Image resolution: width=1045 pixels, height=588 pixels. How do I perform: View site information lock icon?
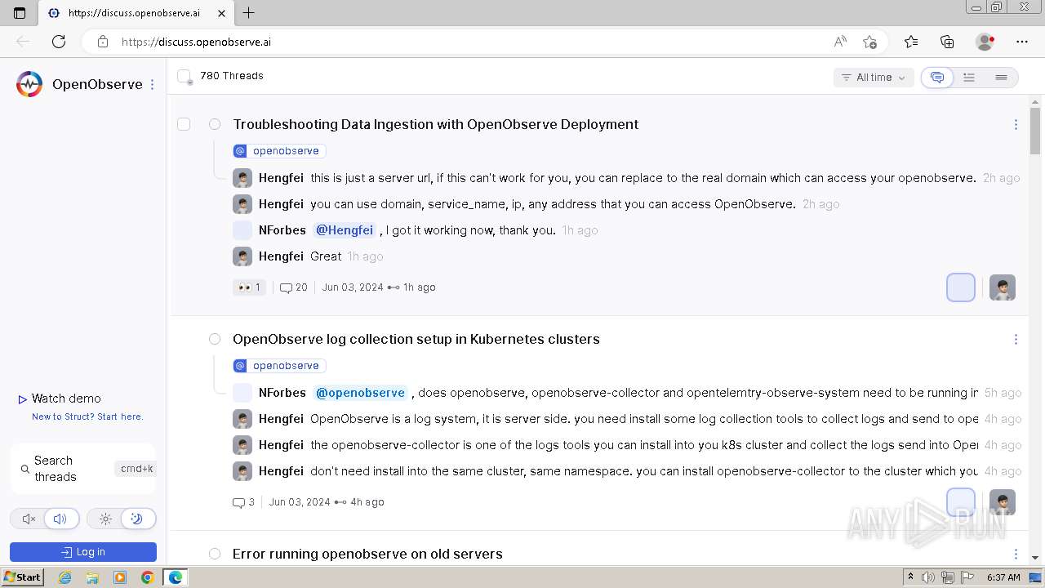(x=103, y=42)
